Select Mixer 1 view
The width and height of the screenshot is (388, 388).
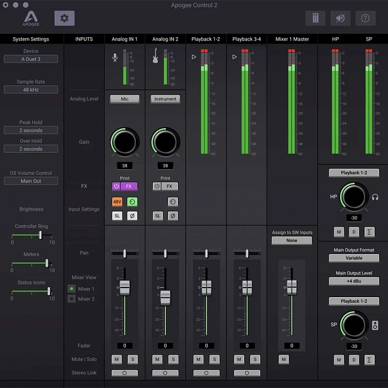point(72,289)
